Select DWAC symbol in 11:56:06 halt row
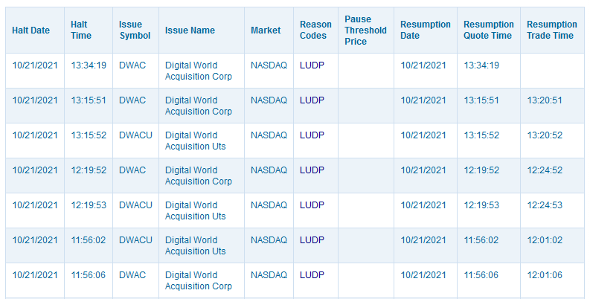Image resolution: width=590 pixels, height=299 pixels. tap(132, 275)
